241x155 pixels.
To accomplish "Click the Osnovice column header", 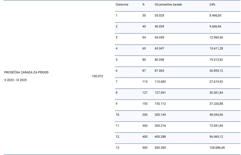I will tap(122, 5).
